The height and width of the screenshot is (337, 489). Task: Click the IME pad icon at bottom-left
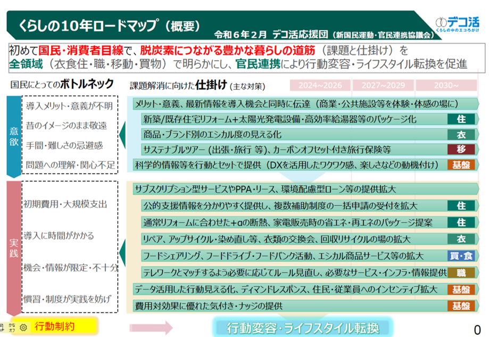coord(3,326)
